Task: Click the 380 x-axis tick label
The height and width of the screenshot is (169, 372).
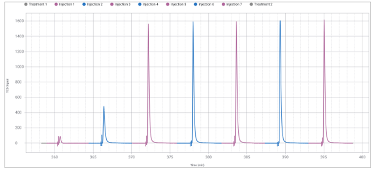Action: click(x=208, y=157)
